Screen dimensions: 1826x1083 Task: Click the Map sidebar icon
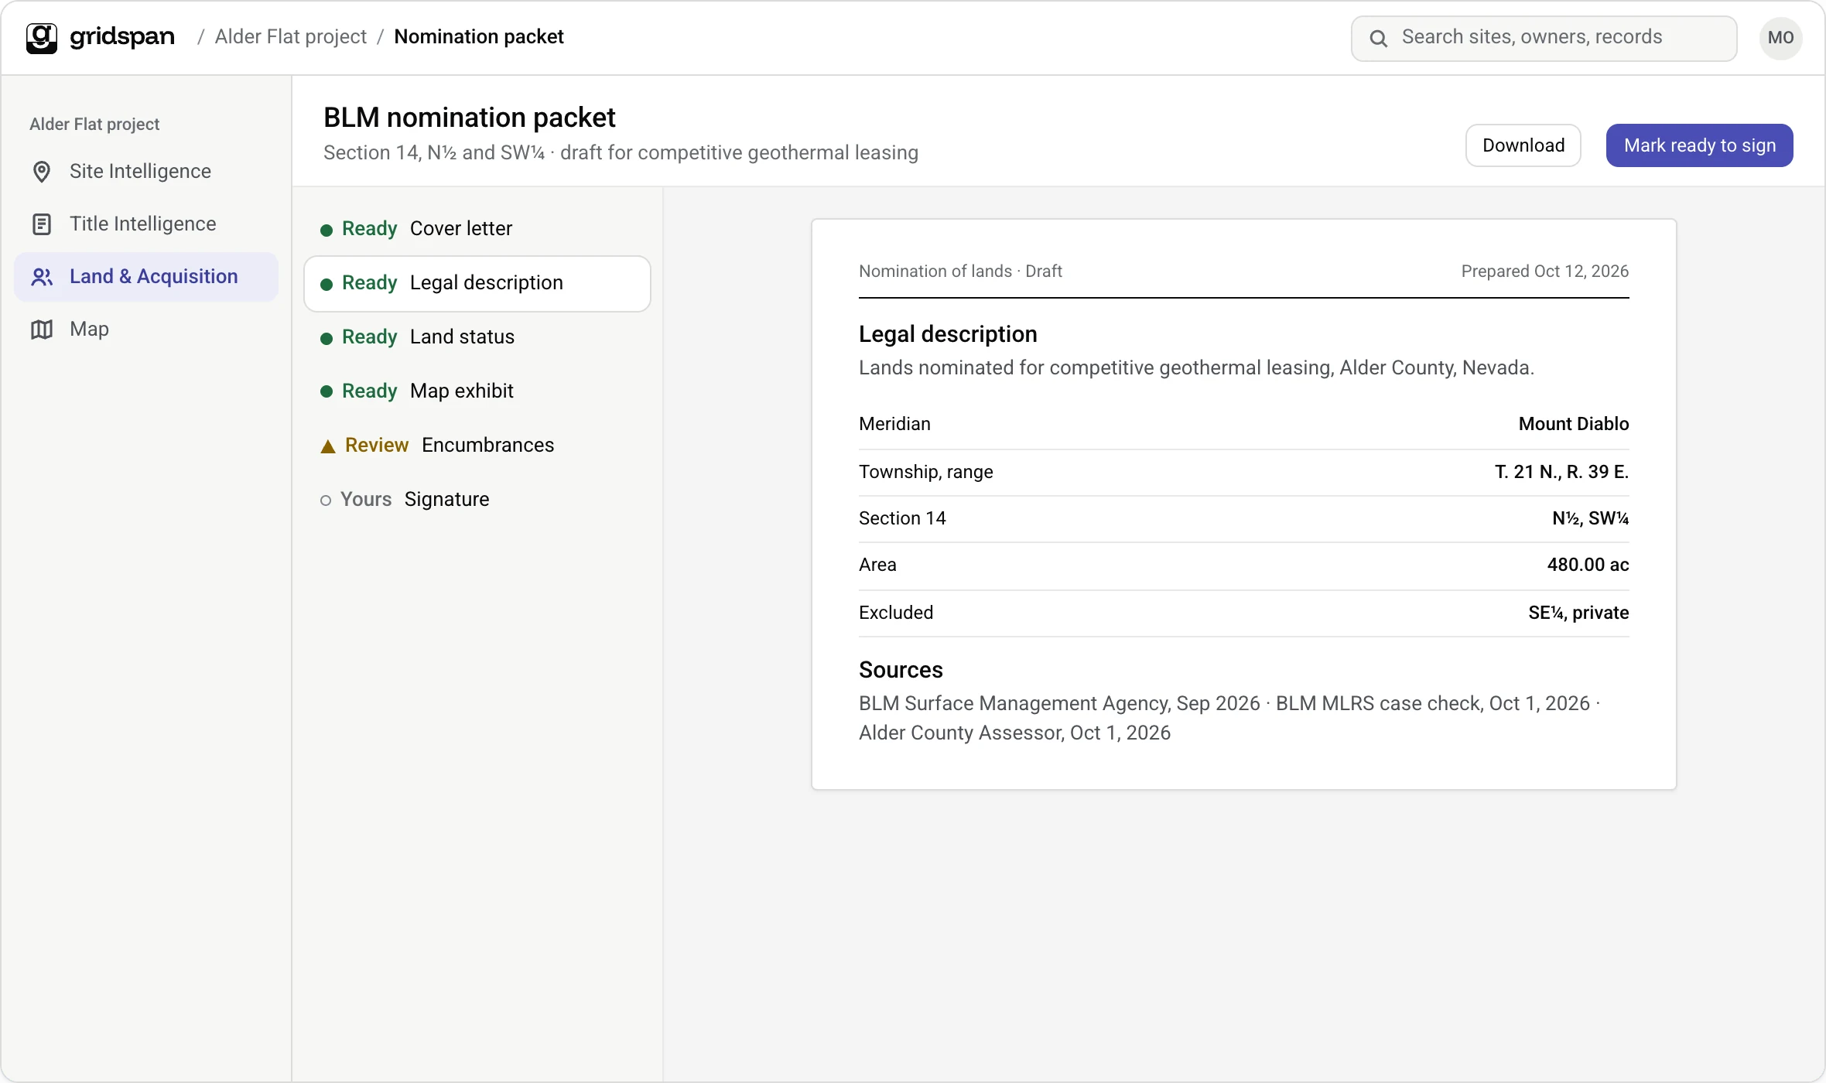point(42,330)
